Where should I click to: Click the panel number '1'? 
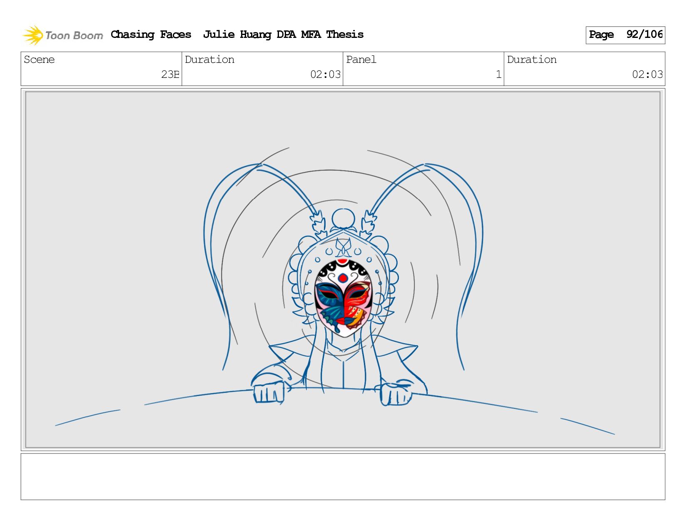498,75
